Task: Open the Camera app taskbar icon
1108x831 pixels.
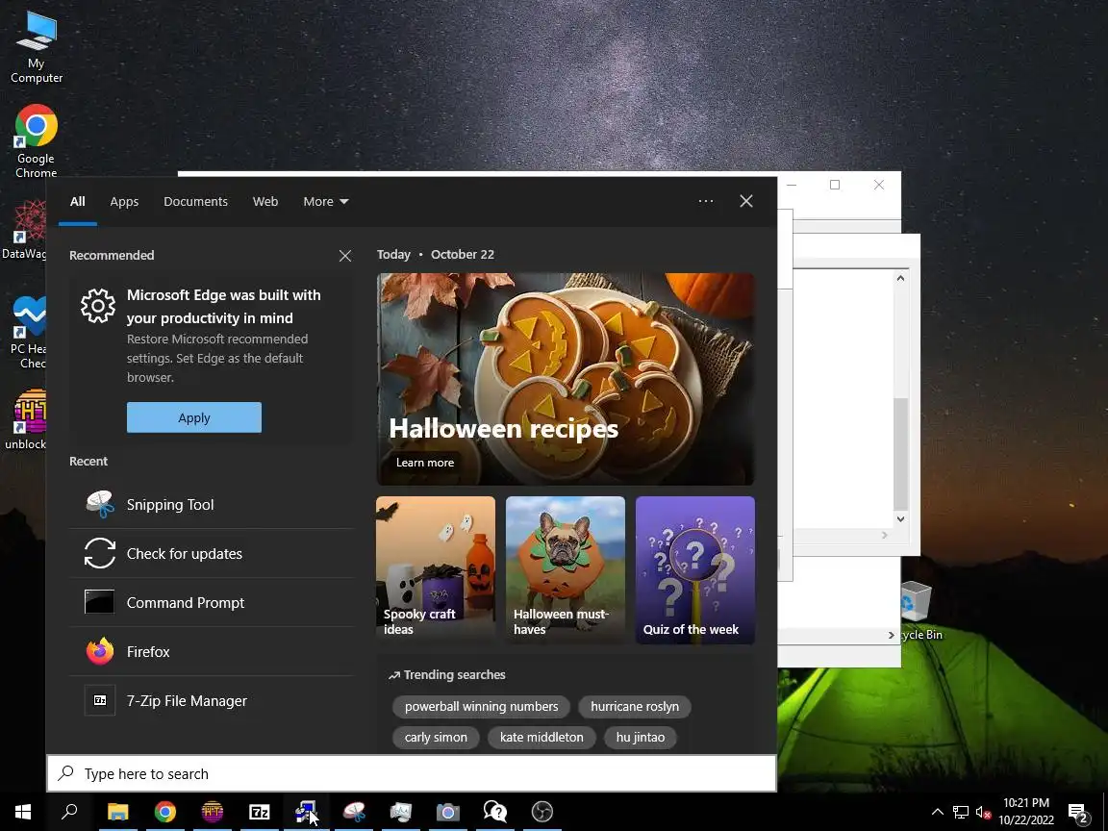Action: (447, 812)
